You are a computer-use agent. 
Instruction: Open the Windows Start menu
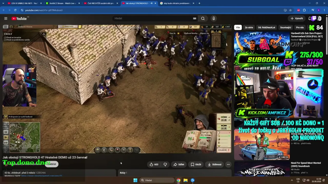click(135, 180)
